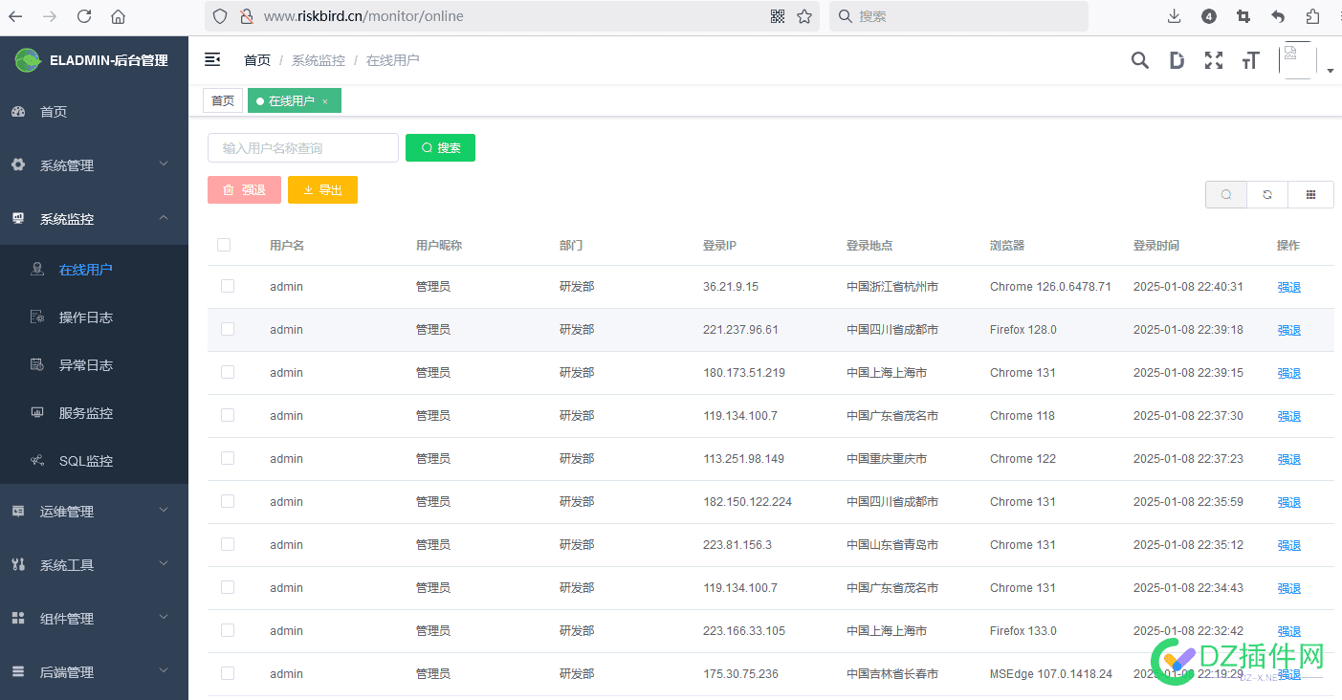
Task: Click the yellow 导出 button
Action: pos(322,189)
